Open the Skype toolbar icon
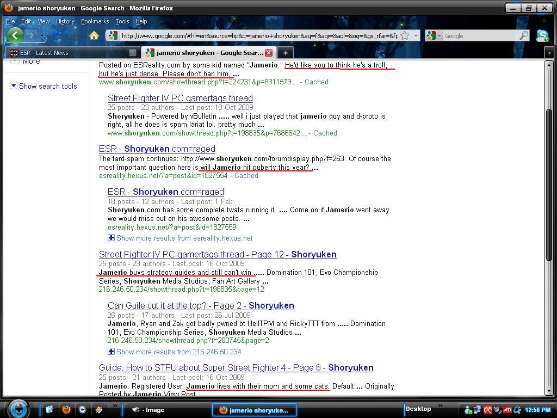 point(542,36)
